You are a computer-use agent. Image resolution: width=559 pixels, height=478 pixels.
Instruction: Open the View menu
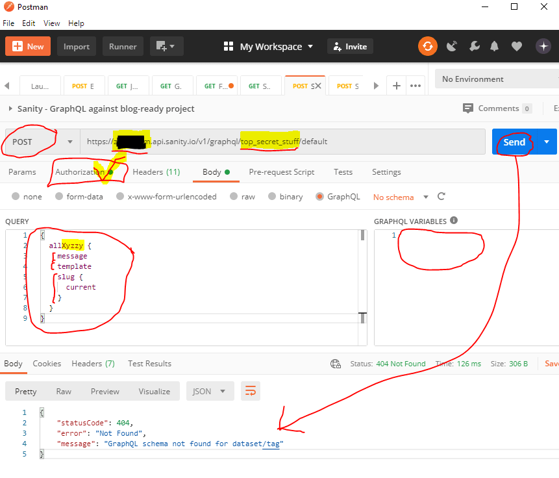click(52, 23)
